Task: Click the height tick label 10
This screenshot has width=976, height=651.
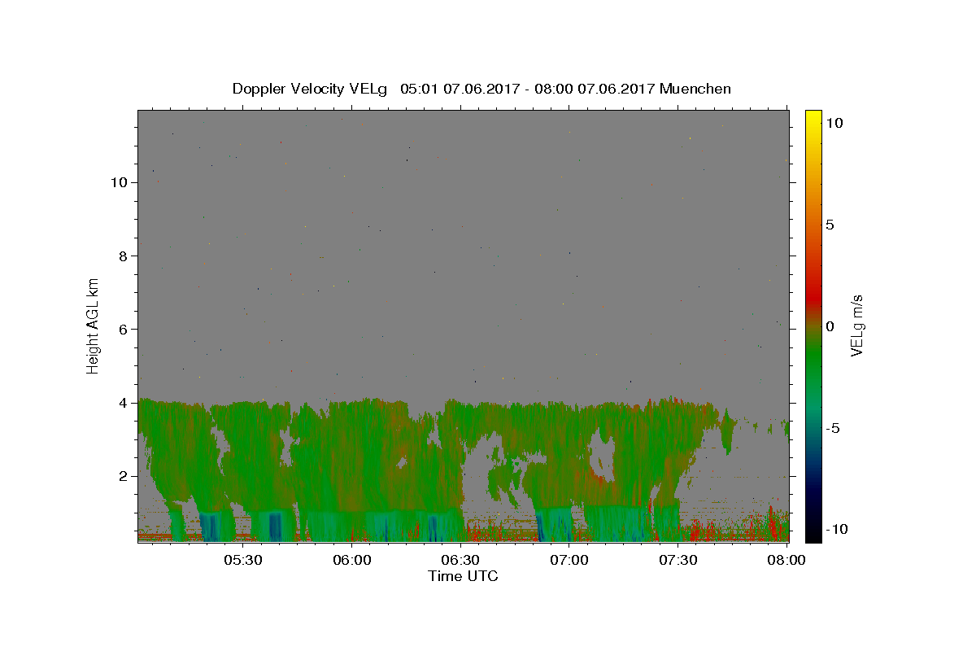Action: (118, 182)
